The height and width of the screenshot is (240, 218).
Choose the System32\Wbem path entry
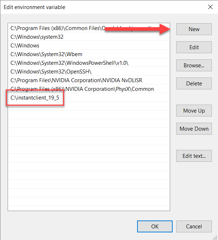pyautogui.click(x=46, y=54)
